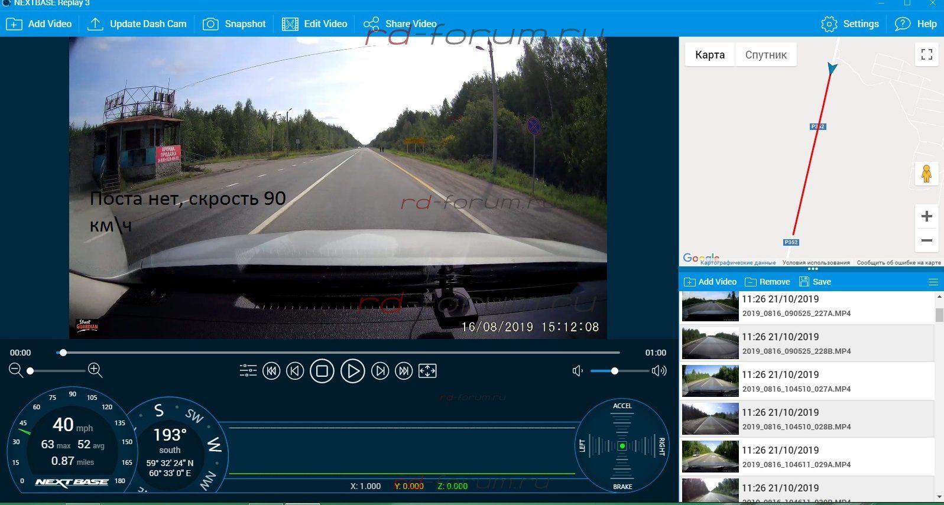Select the Карта map tab

pos(710,55)
